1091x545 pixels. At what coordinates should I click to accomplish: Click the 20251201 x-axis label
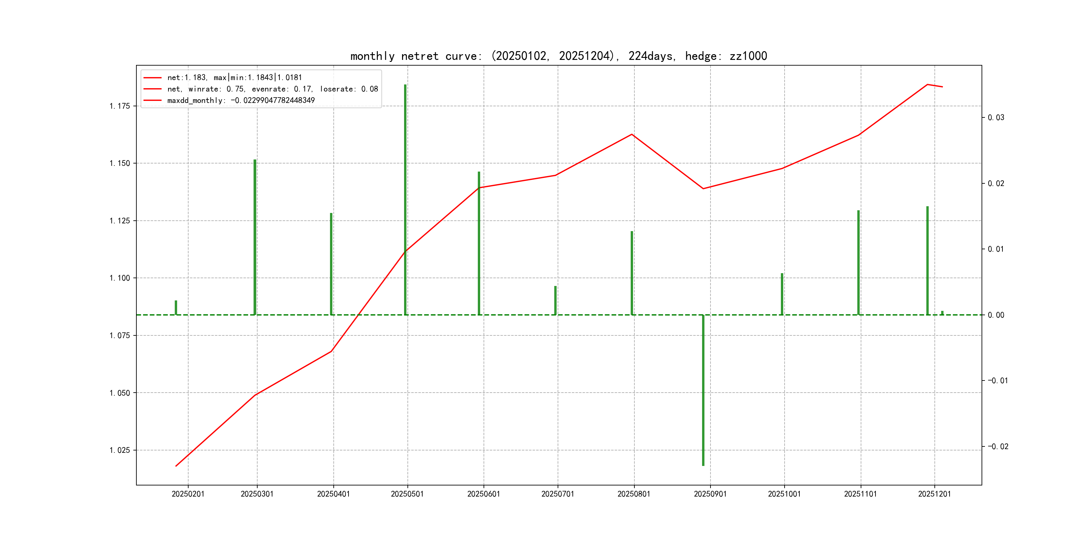point(934,494)
